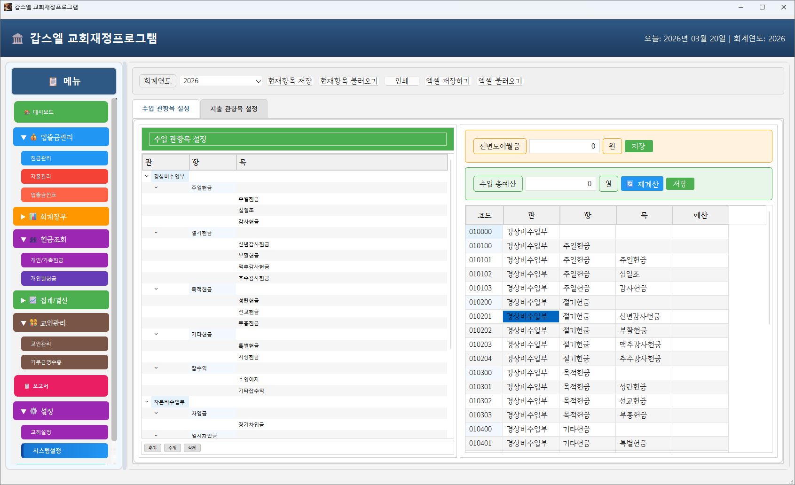
Task: Open 대시보드 from the sidebar menu
Action: click(x=61, y=112)
